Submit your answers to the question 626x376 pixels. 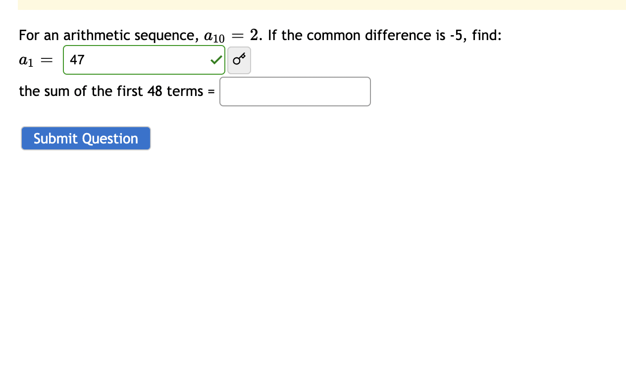[x=85, y=138]
